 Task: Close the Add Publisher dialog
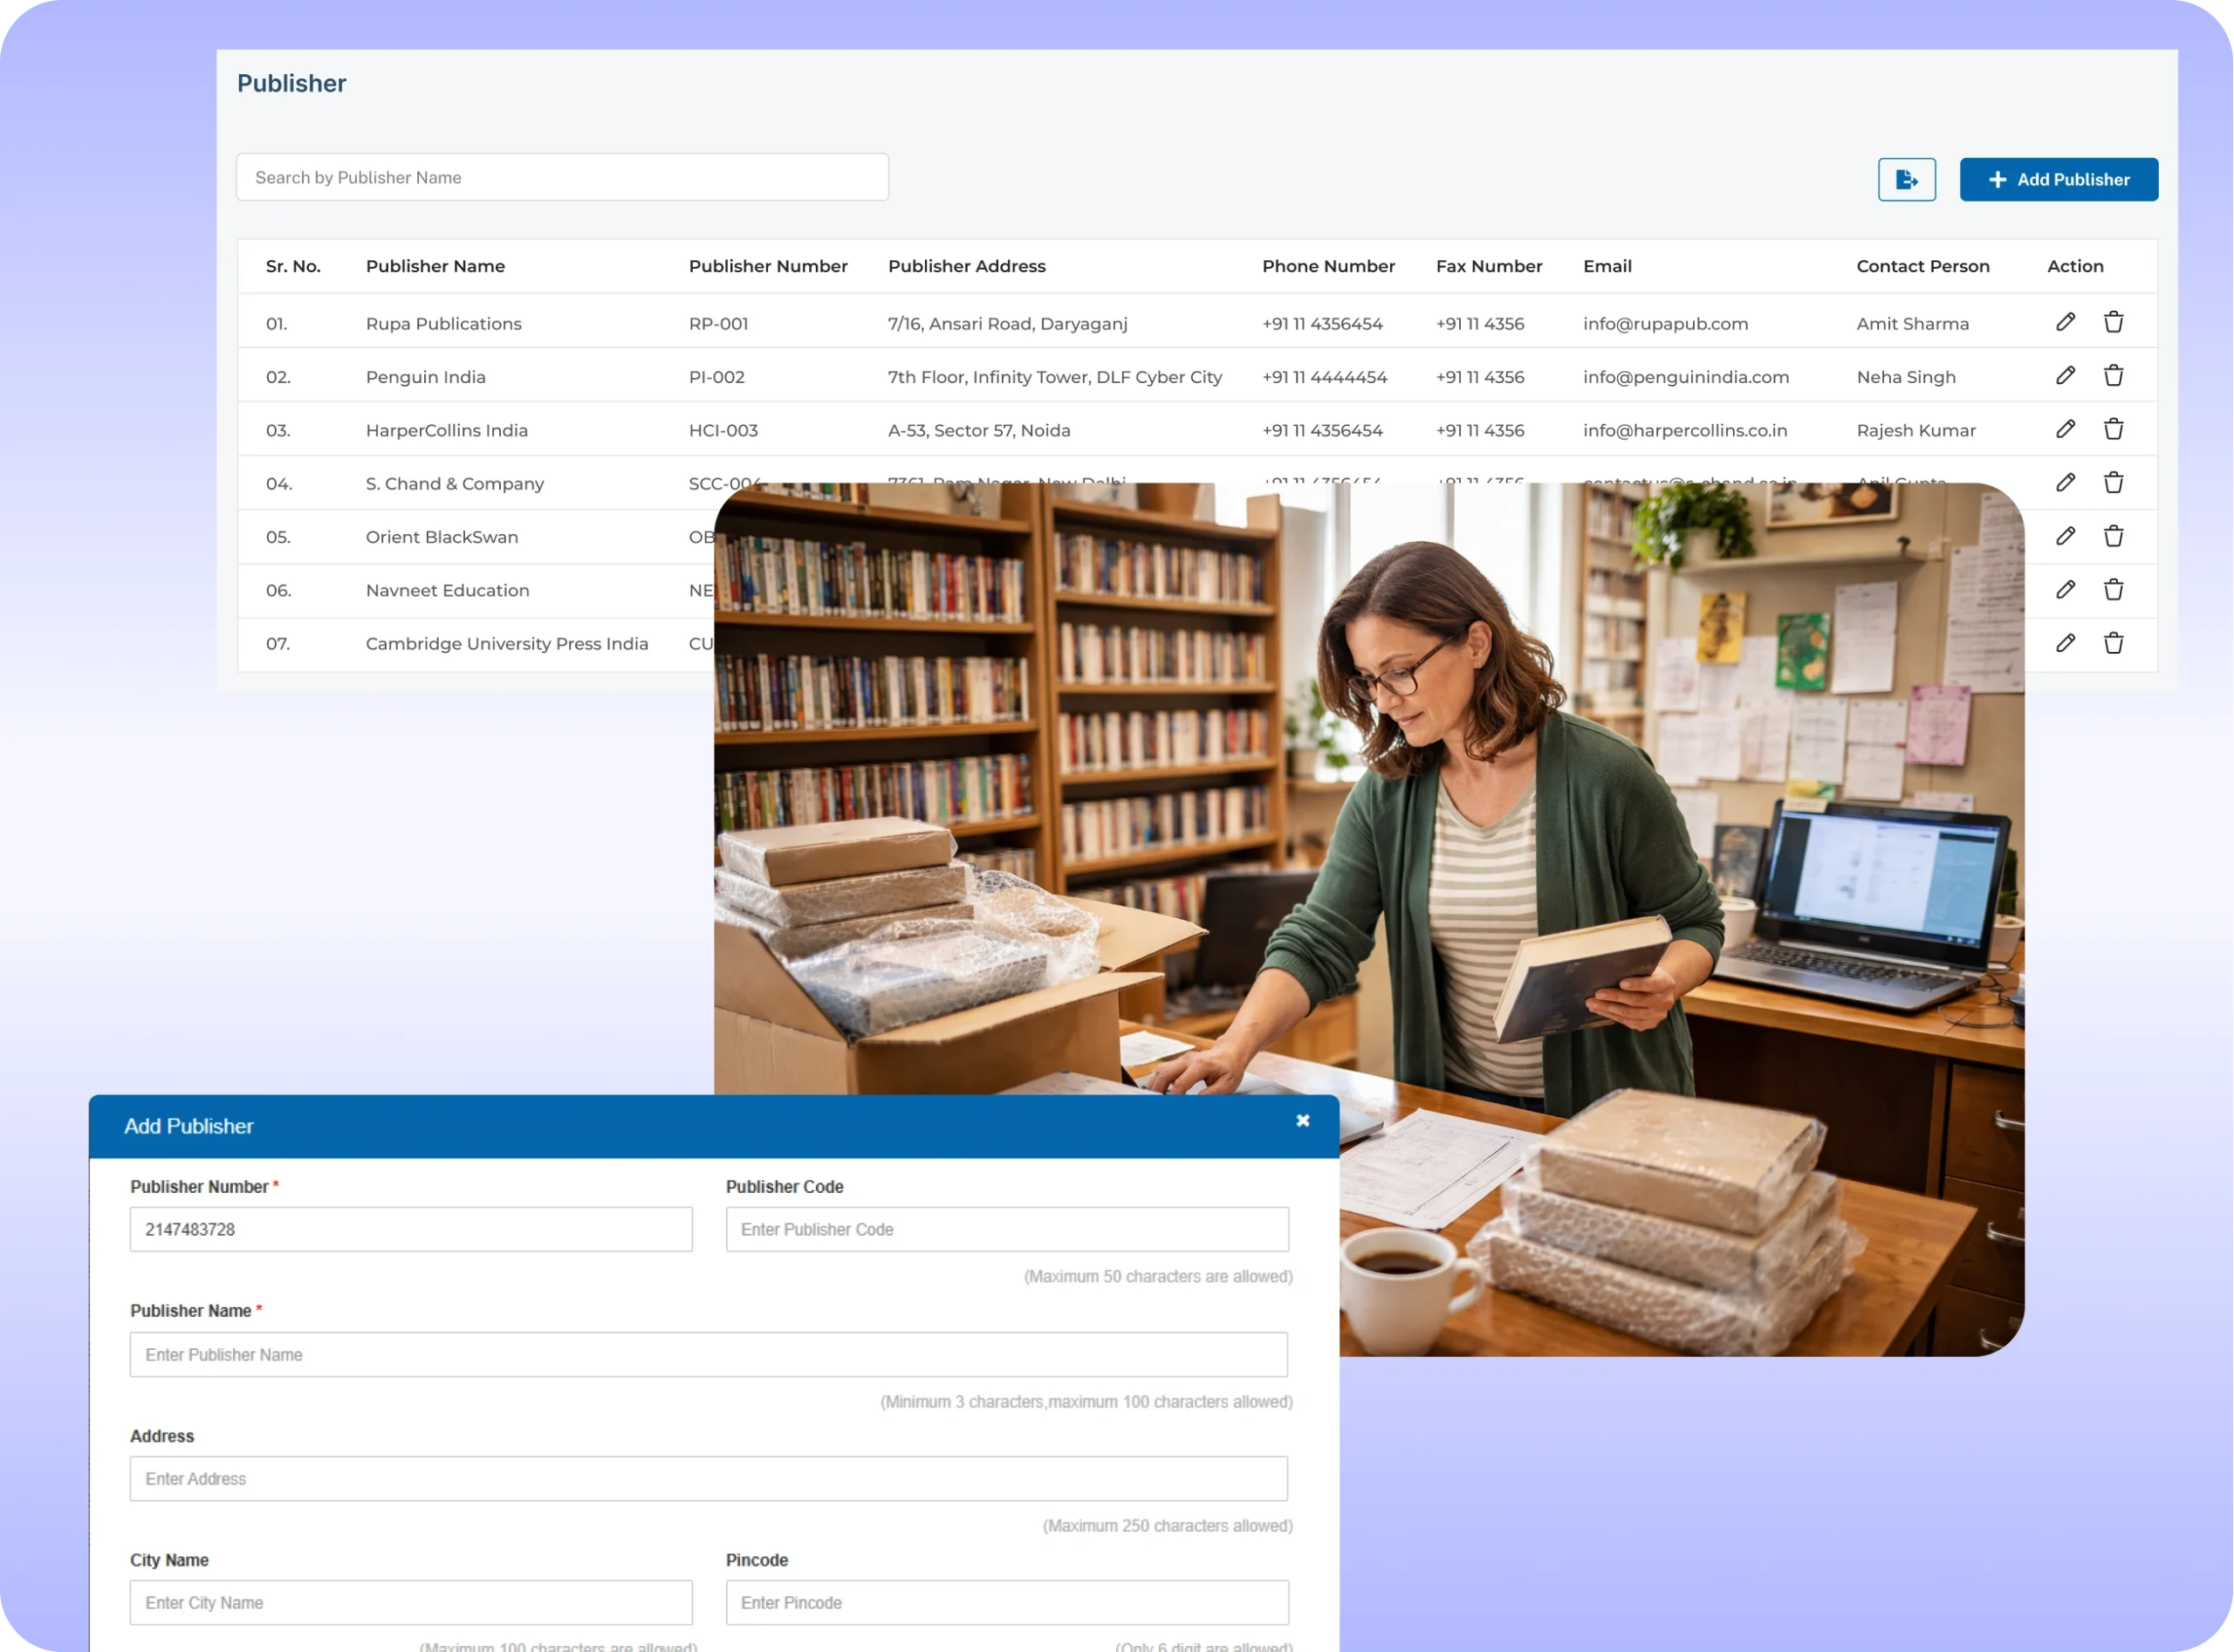pyautogui.click(x=1302, y=1121)
